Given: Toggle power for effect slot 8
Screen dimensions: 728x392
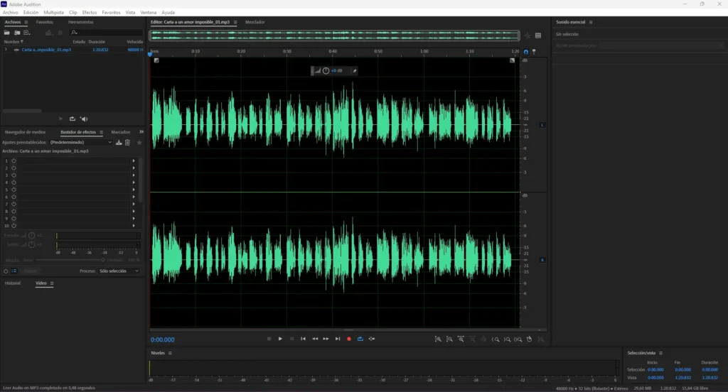Looking at the screenshot, I should tap(14, 211).
